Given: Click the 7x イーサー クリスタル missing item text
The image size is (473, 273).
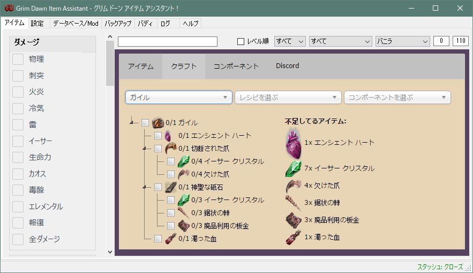Looking at the screenshot, I should click(x=340, y=168).
